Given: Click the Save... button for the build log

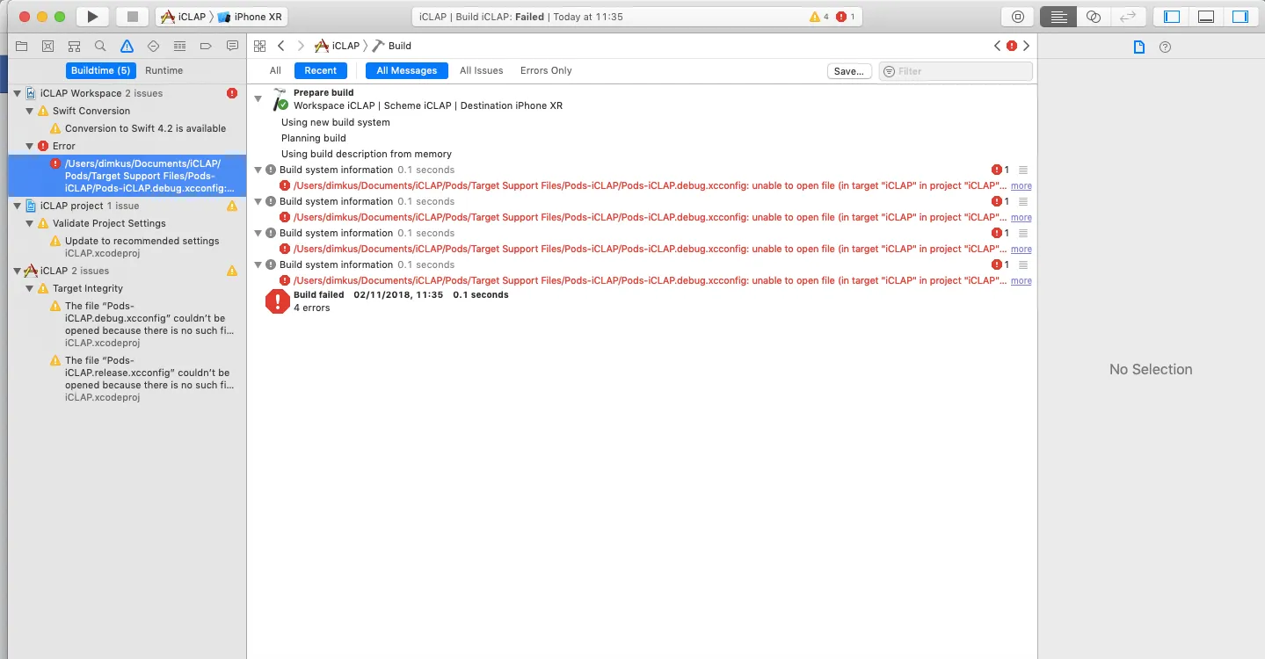Looking at the screenshot, I should [849, 71].
